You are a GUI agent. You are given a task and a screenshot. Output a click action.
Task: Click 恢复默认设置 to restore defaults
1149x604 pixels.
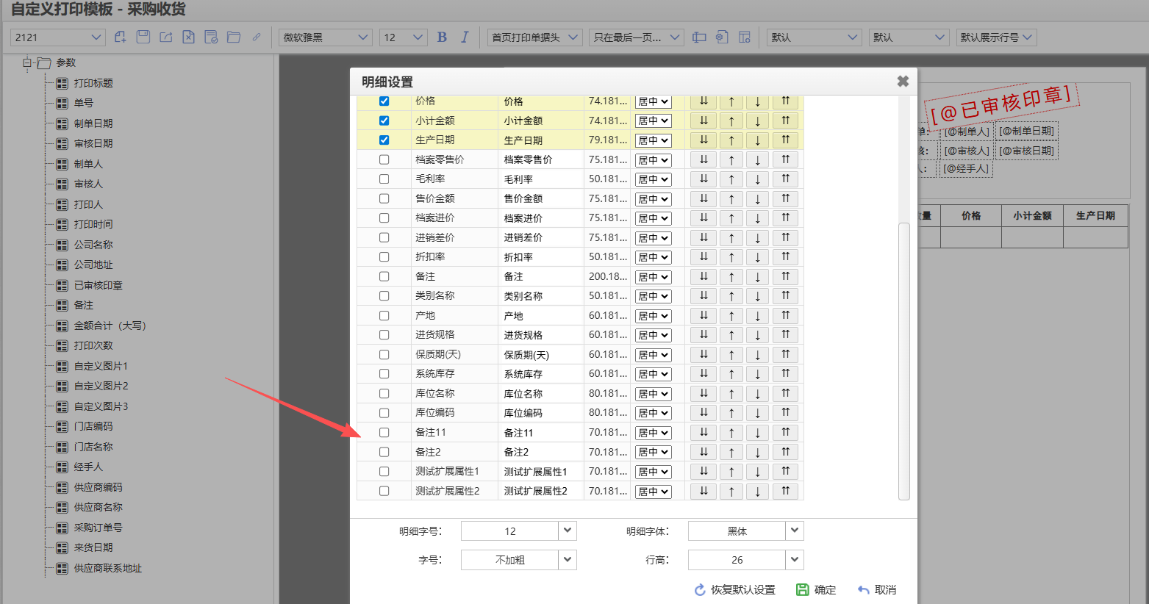[x=734, y=590]
